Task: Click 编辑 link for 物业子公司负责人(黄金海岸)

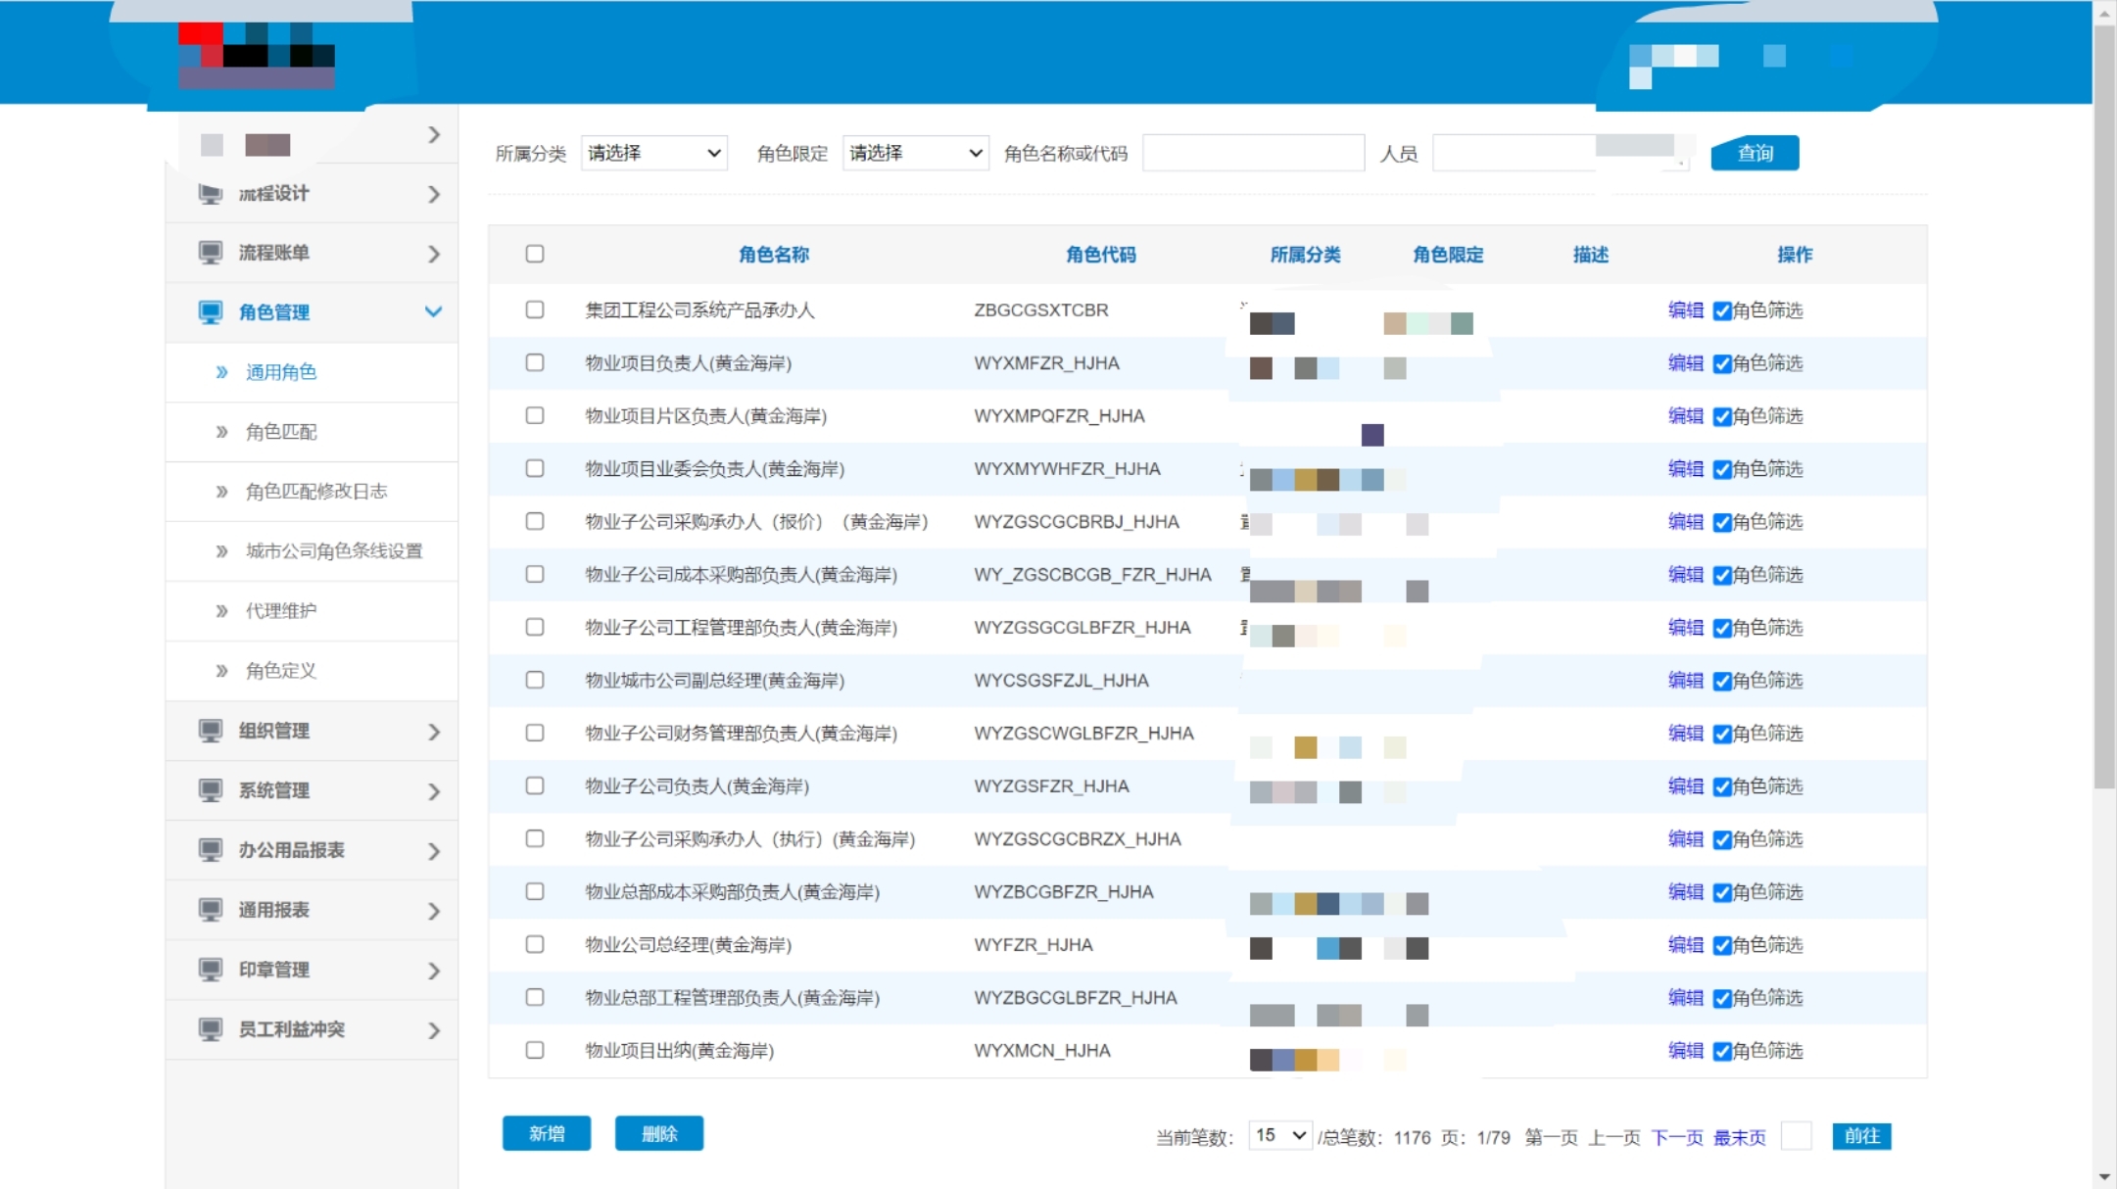Action: click(1686, 786)
